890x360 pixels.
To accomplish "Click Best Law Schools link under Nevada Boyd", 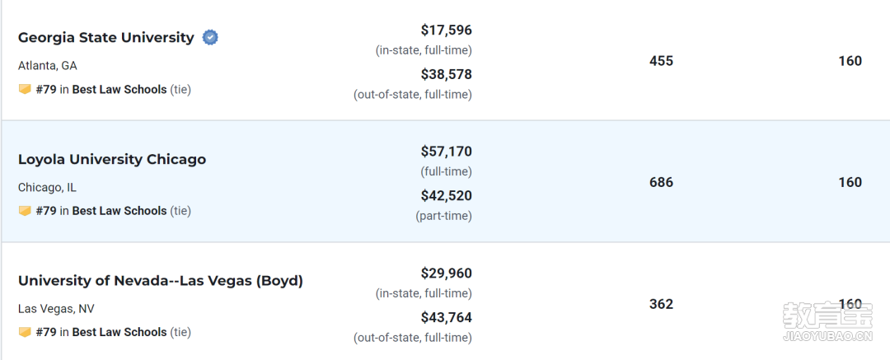I will (119, 332).
